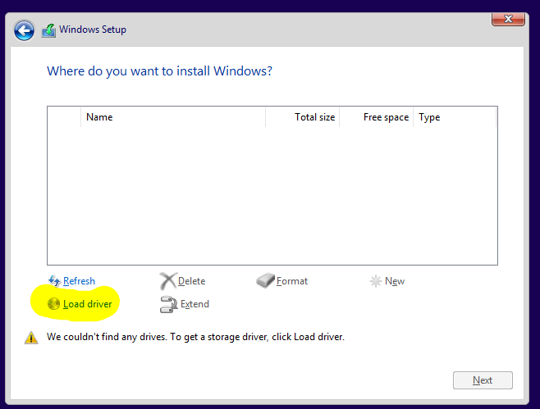This screenshot has height=409, width=540.
Task: Choose the Extend text option
Action: pos(194,304)
